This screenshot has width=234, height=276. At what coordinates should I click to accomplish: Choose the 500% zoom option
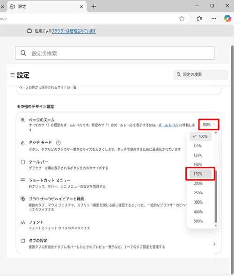(x=200, y=221)
